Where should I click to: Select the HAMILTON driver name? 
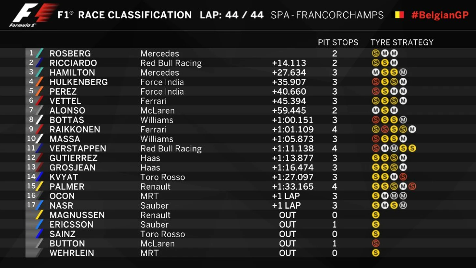point(72,72)
